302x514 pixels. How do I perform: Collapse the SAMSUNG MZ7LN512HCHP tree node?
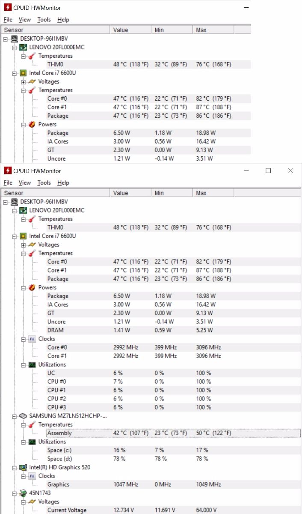(x=15, y=416)
